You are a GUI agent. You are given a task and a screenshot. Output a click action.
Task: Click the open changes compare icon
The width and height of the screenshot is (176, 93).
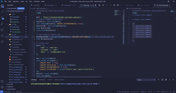point(99,5)
